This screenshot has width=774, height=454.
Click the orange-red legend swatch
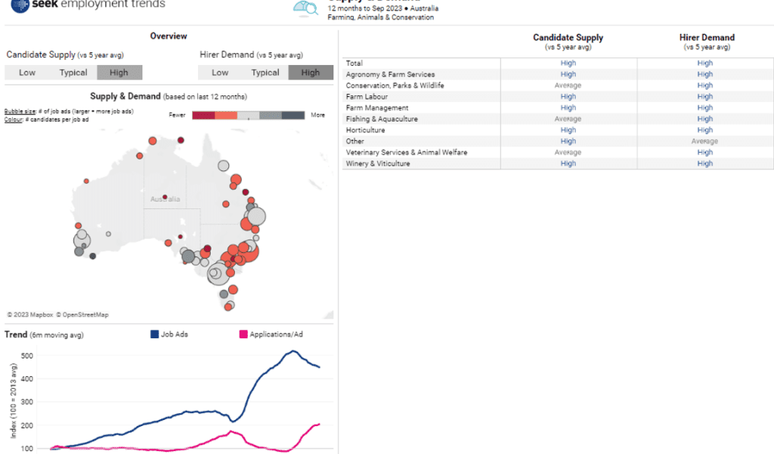pos(226,115)
